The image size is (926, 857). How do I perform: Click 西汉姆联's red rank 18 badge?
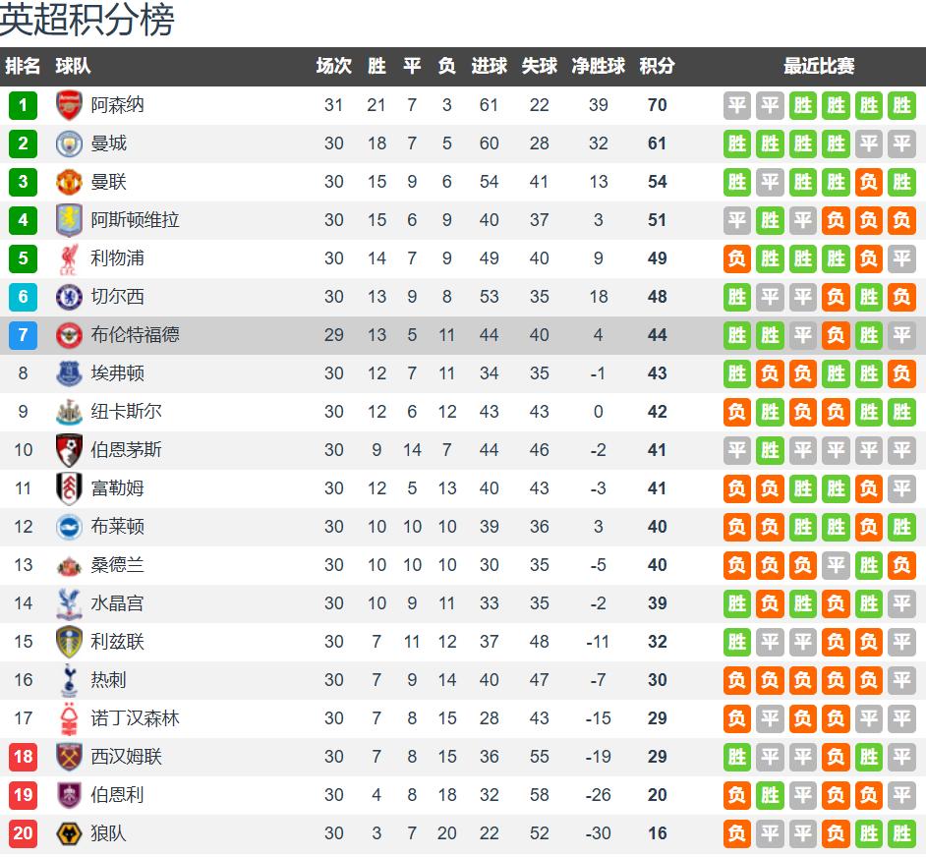pos(23,757)
